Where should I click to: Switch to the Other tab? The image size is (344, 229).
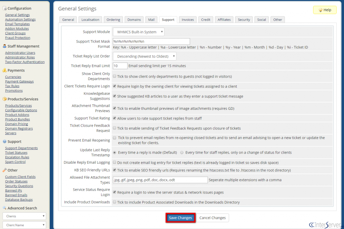[x=278, y=20]
